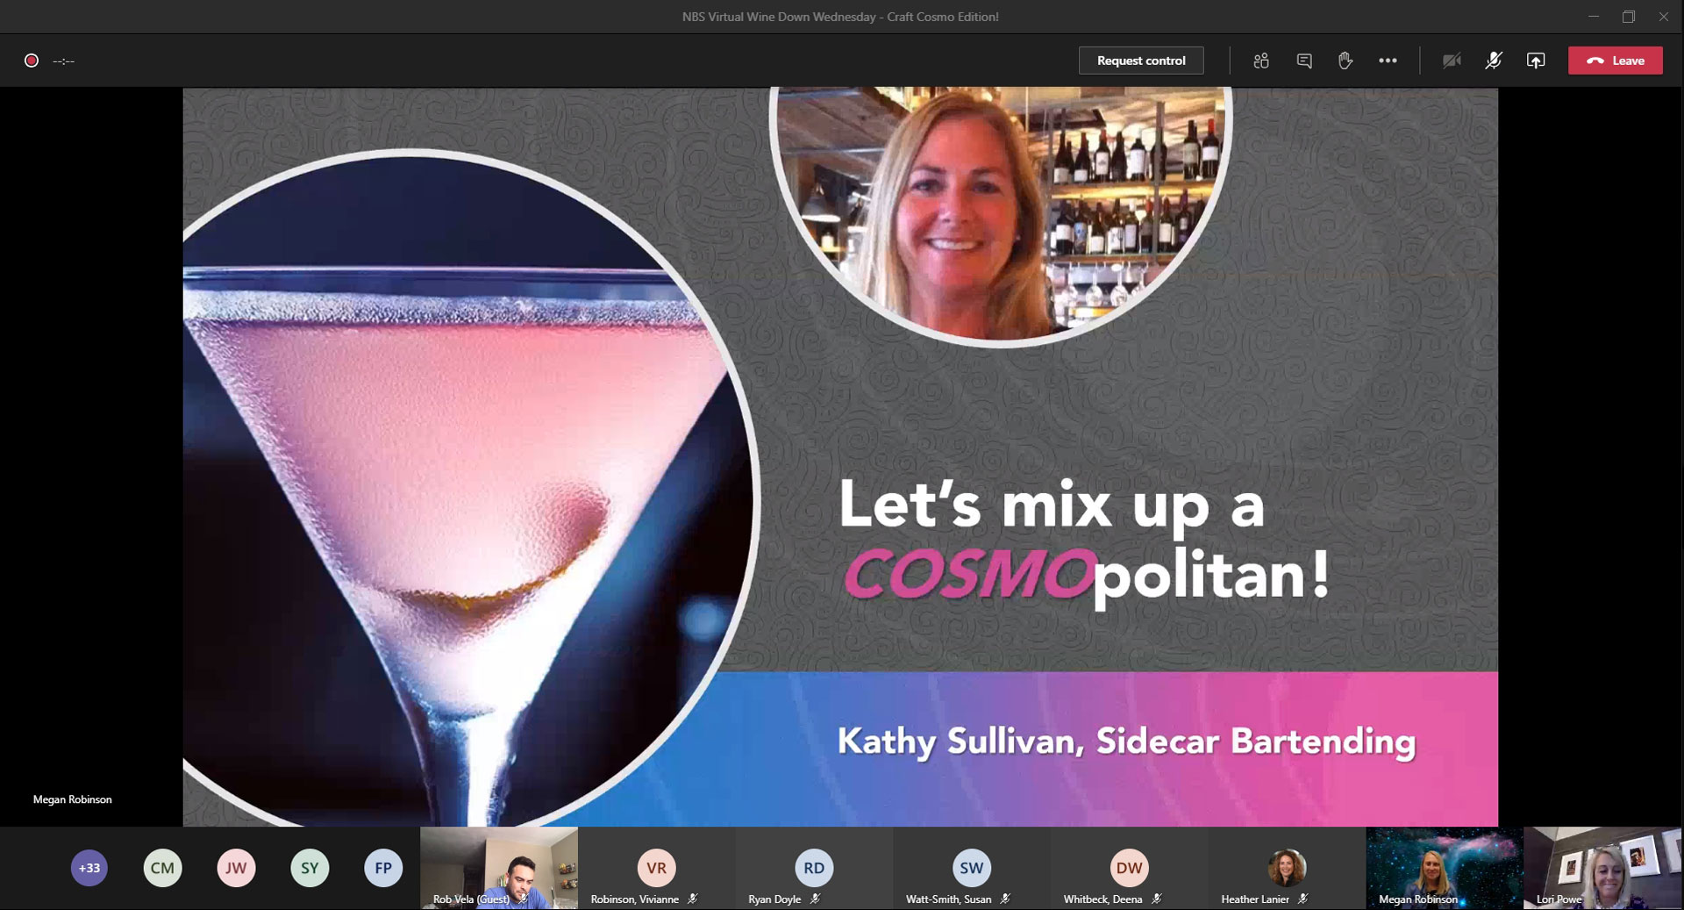Select Ryan Doyle's participant tile
This screenshot has height=910, width=1684.
tap(814, 868)
